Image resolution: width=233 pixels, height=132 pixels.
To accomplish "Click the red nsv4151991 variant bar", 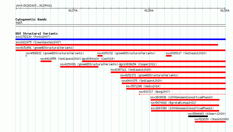I will [120, 50].
